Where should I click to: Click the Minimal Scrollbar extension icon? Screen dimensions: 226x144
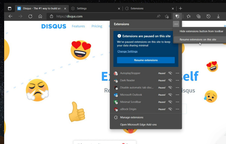click(116, 102)
